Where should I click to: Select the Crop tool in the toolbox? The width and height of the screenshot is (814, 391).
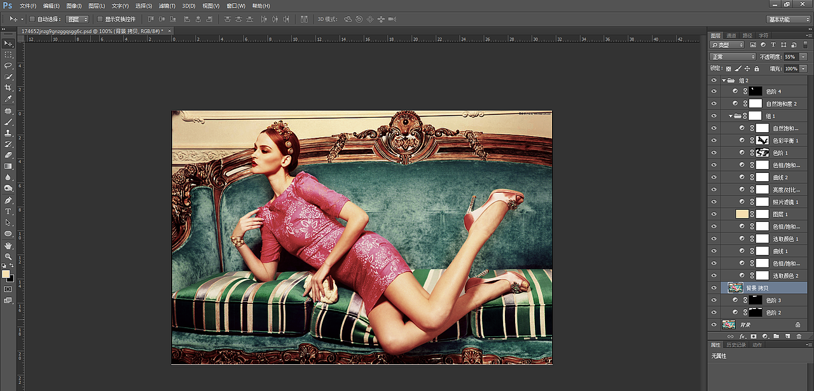pos(8,88)
